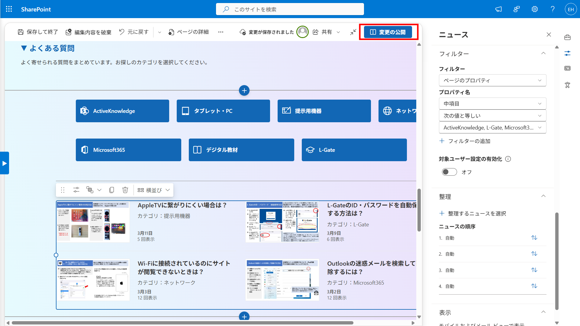Delete the news web part via trash icon

click(x=125, y=190)
